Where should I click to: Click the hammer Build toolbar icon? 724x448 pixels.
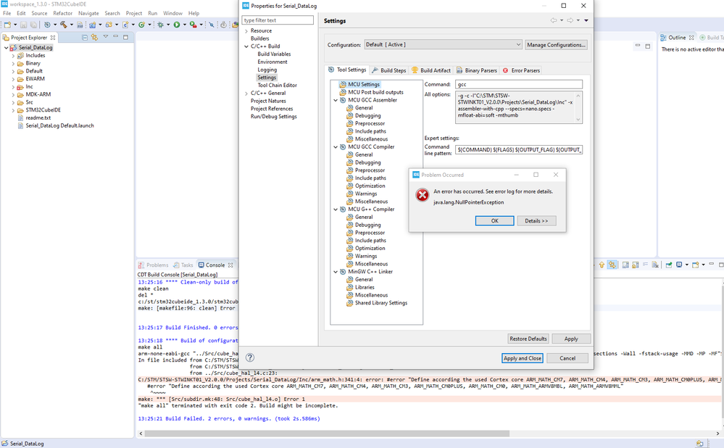click(63, 25)
